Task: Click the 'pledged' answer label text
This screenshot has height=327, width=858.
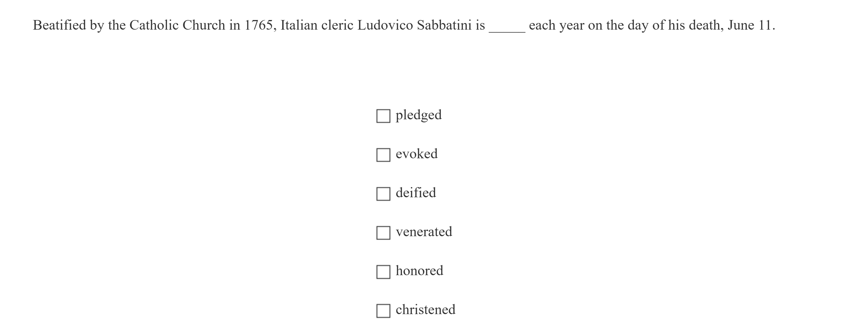Action: (x=418, y=115)
